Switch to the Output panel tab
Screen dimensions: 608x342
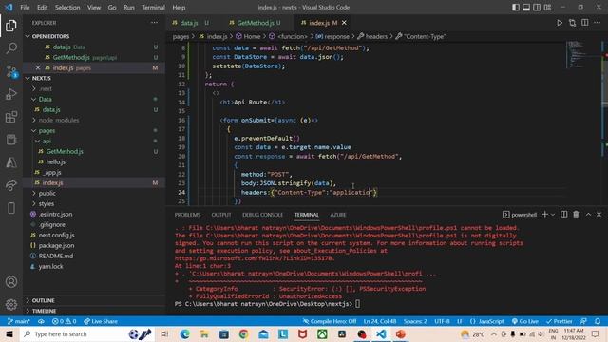(221, 215)
